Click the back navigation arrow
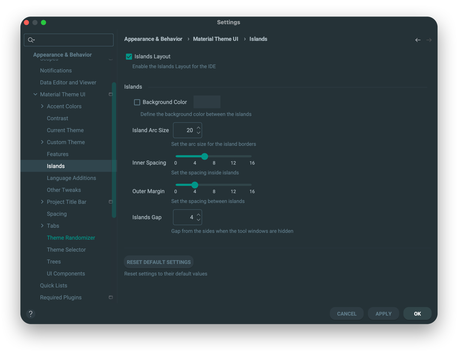The image size is (458, 356). pos(418,40)
